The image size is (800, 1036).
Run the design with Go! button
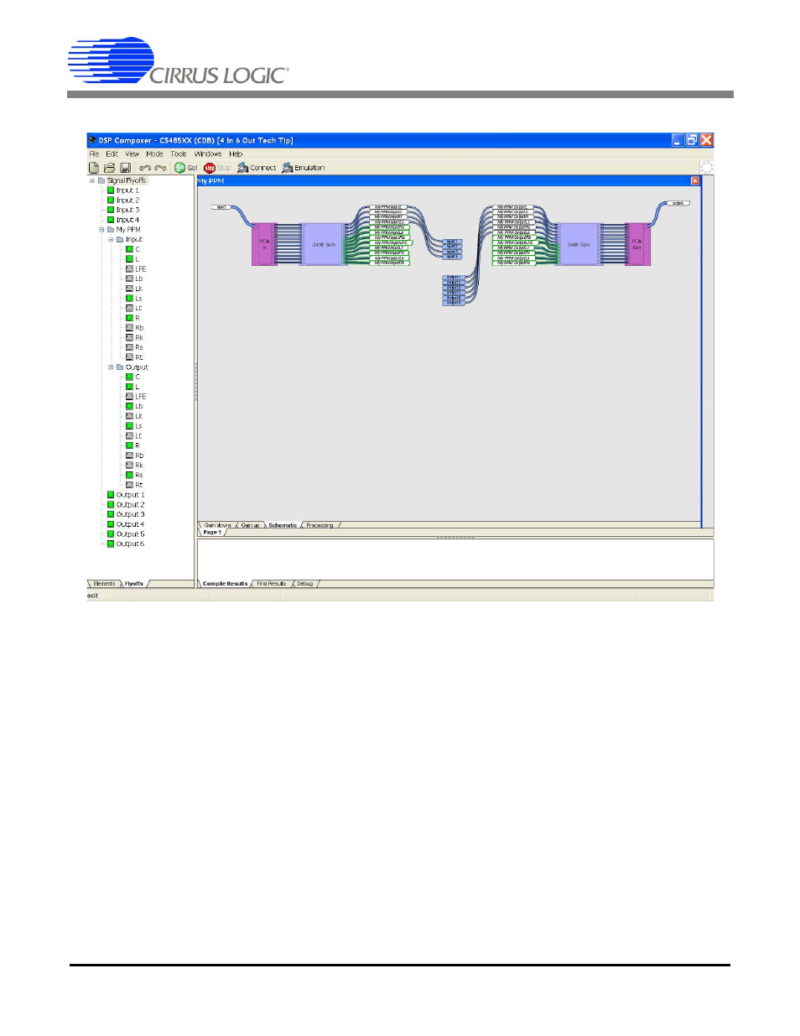click(185, 168)
